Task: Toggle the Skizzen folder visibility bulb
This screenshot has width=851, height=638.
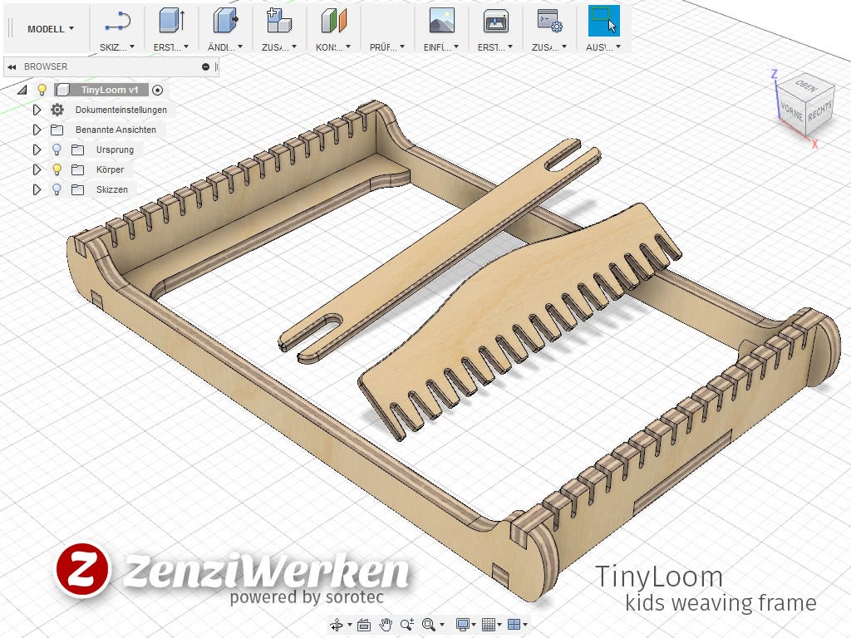Action: pos(57,189)
